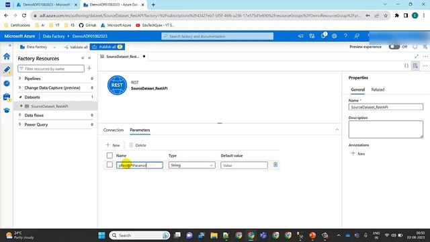Viewport: 430px width, 242px height.
Task: Click the parameter Name input field
Action: (x=140, y=165)
